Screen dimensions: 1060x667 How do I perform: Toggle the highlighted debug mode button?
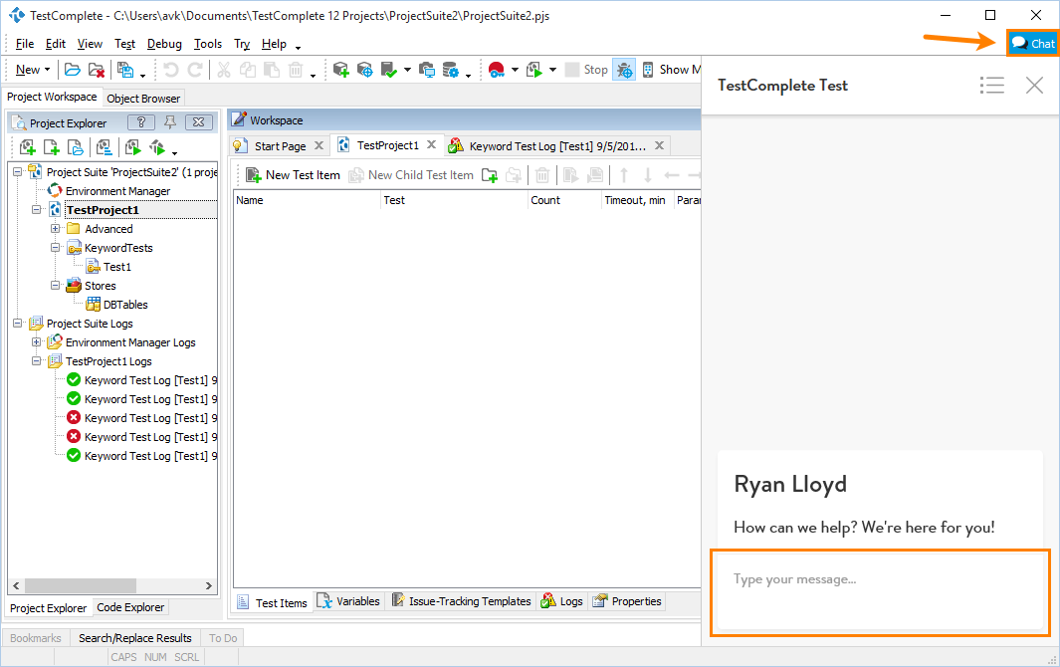coord(624,69)
